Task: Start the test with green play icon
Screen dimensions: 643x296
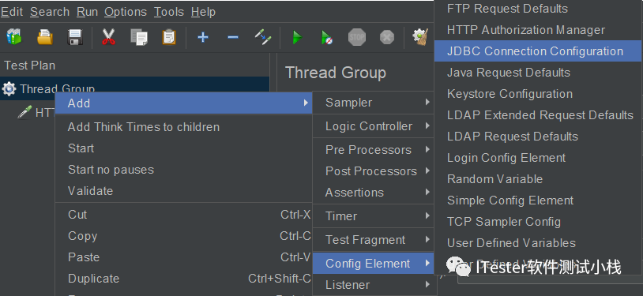Action: point(297,38)
